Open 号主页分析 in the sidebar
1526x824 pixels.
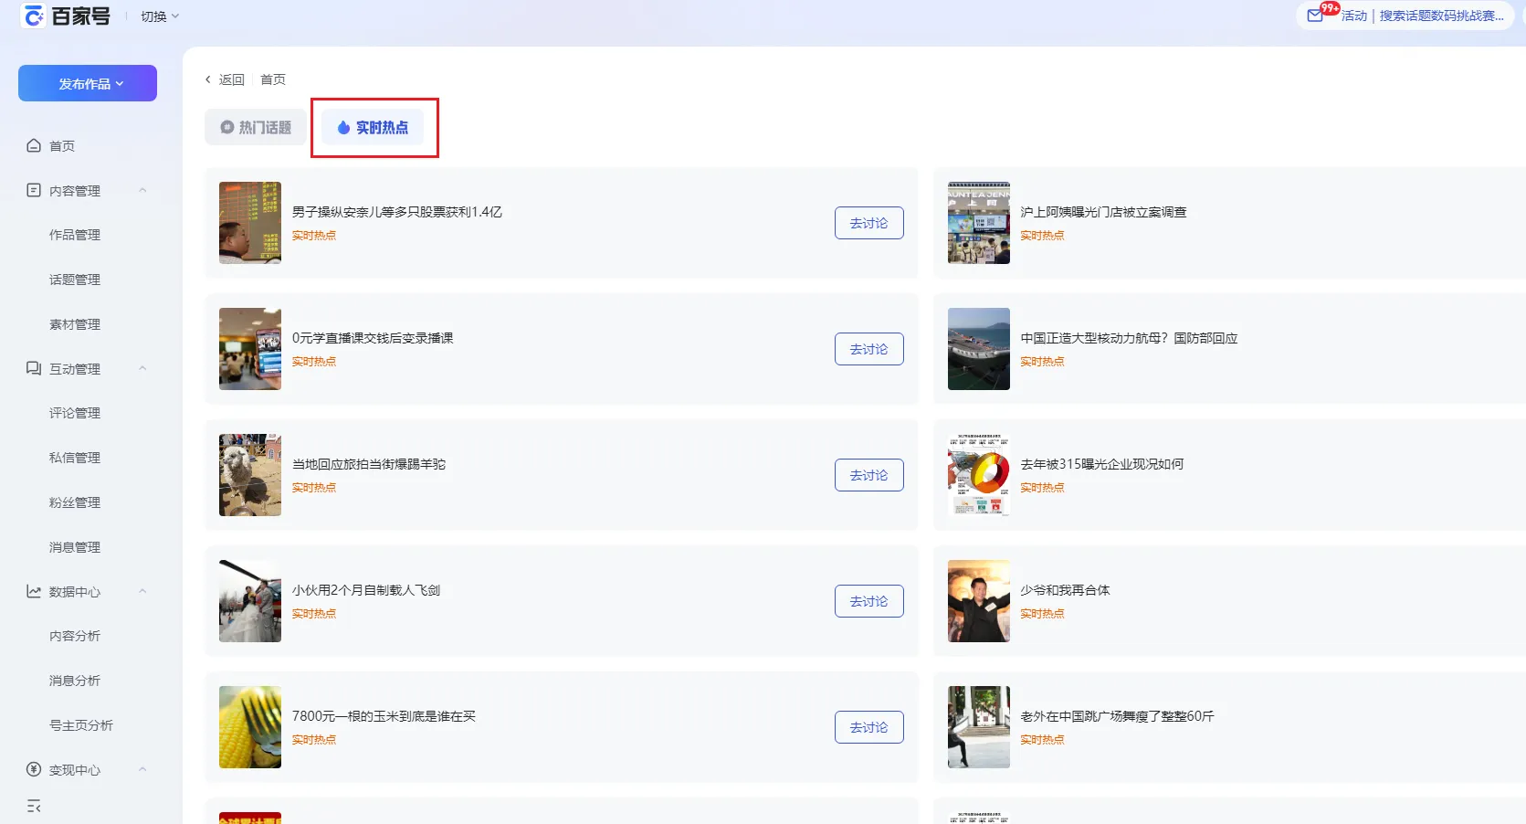point(81,725)
